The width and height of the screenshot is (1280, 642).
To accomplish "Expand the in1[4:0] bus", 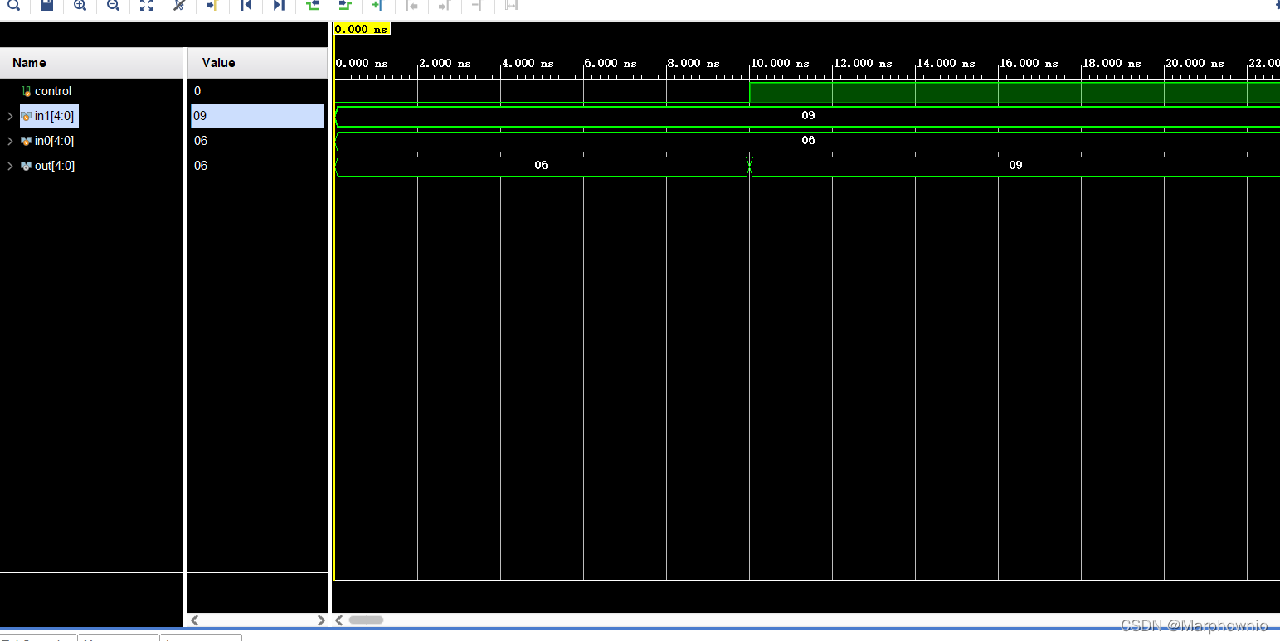I will click(10, 116).
